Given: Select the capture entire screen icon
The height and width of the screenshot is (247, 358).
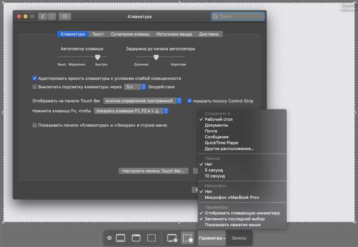Looking at the screenshot, I should click(x=121, y=238).
